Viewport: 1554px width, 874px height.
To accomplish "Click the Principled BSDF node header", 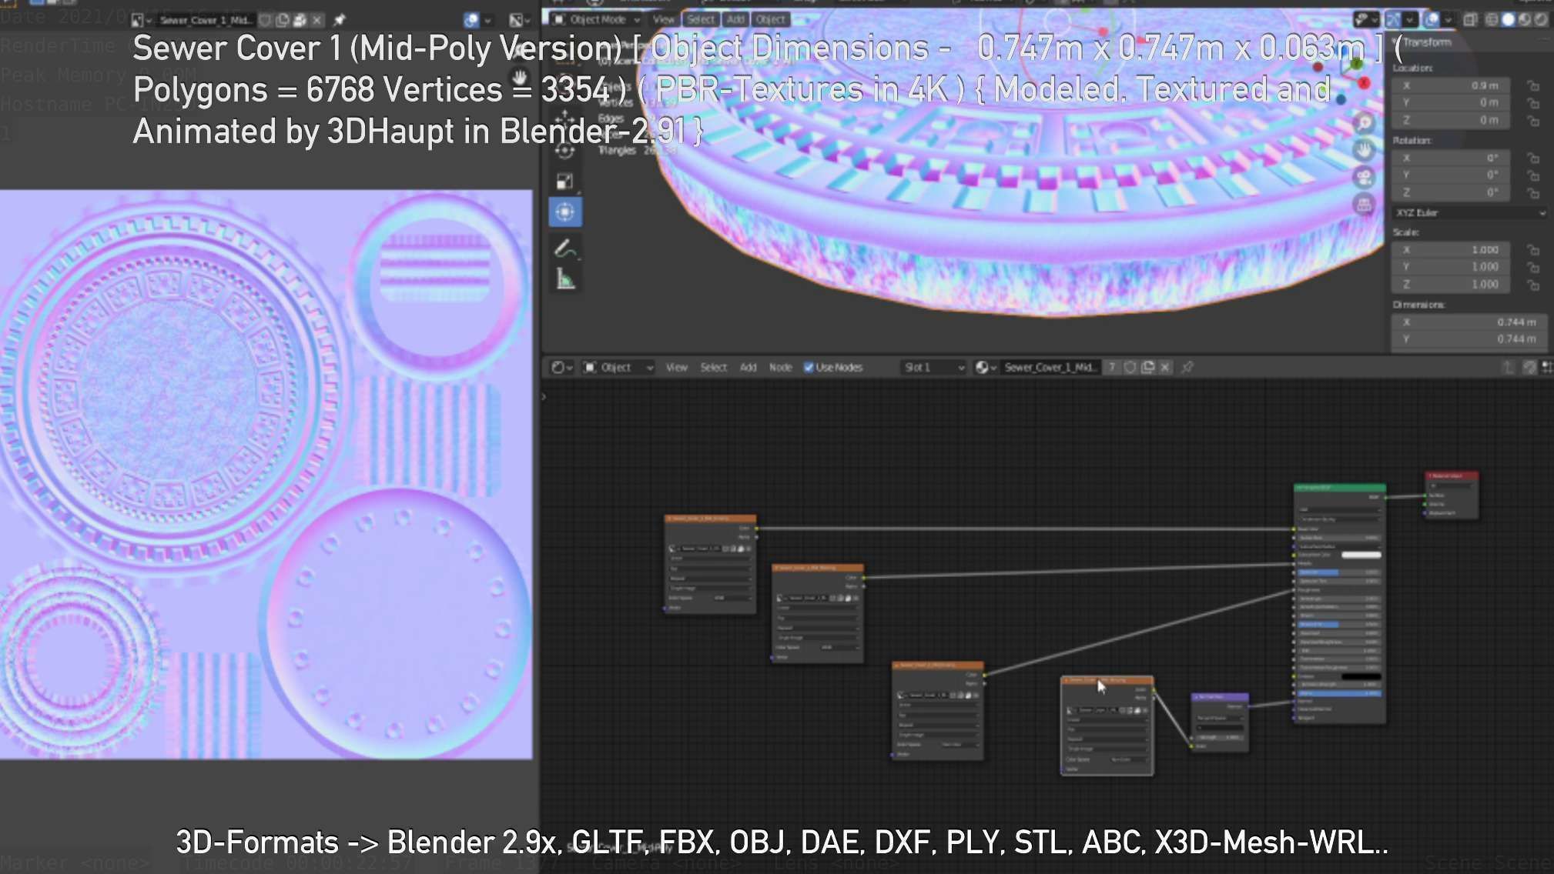I will point(1338,488).
